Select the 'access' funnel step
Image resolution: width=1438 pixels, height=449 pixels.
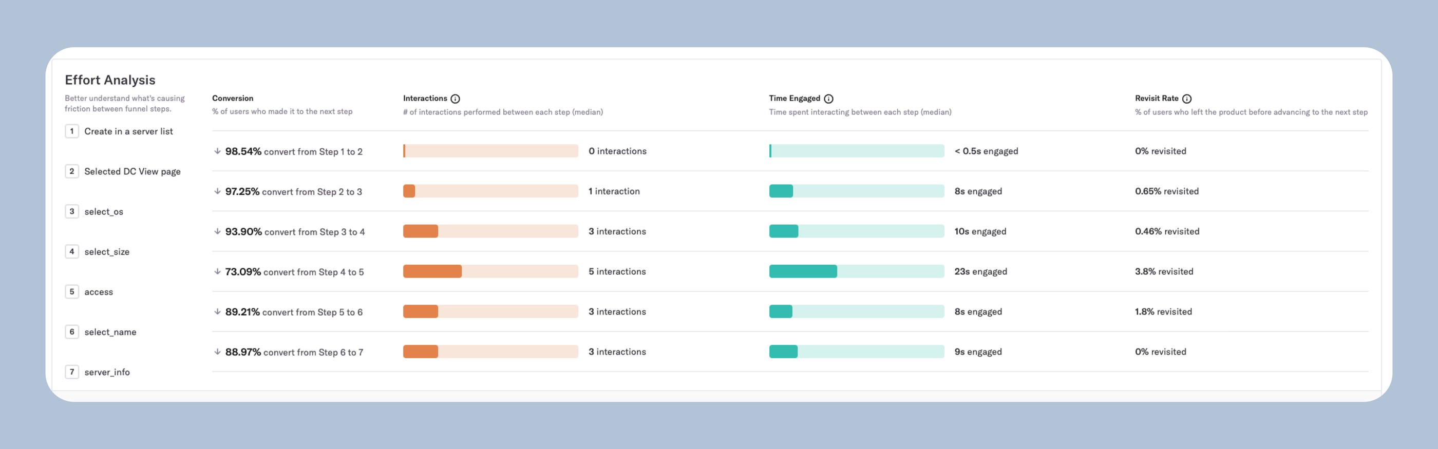point(99,292)
